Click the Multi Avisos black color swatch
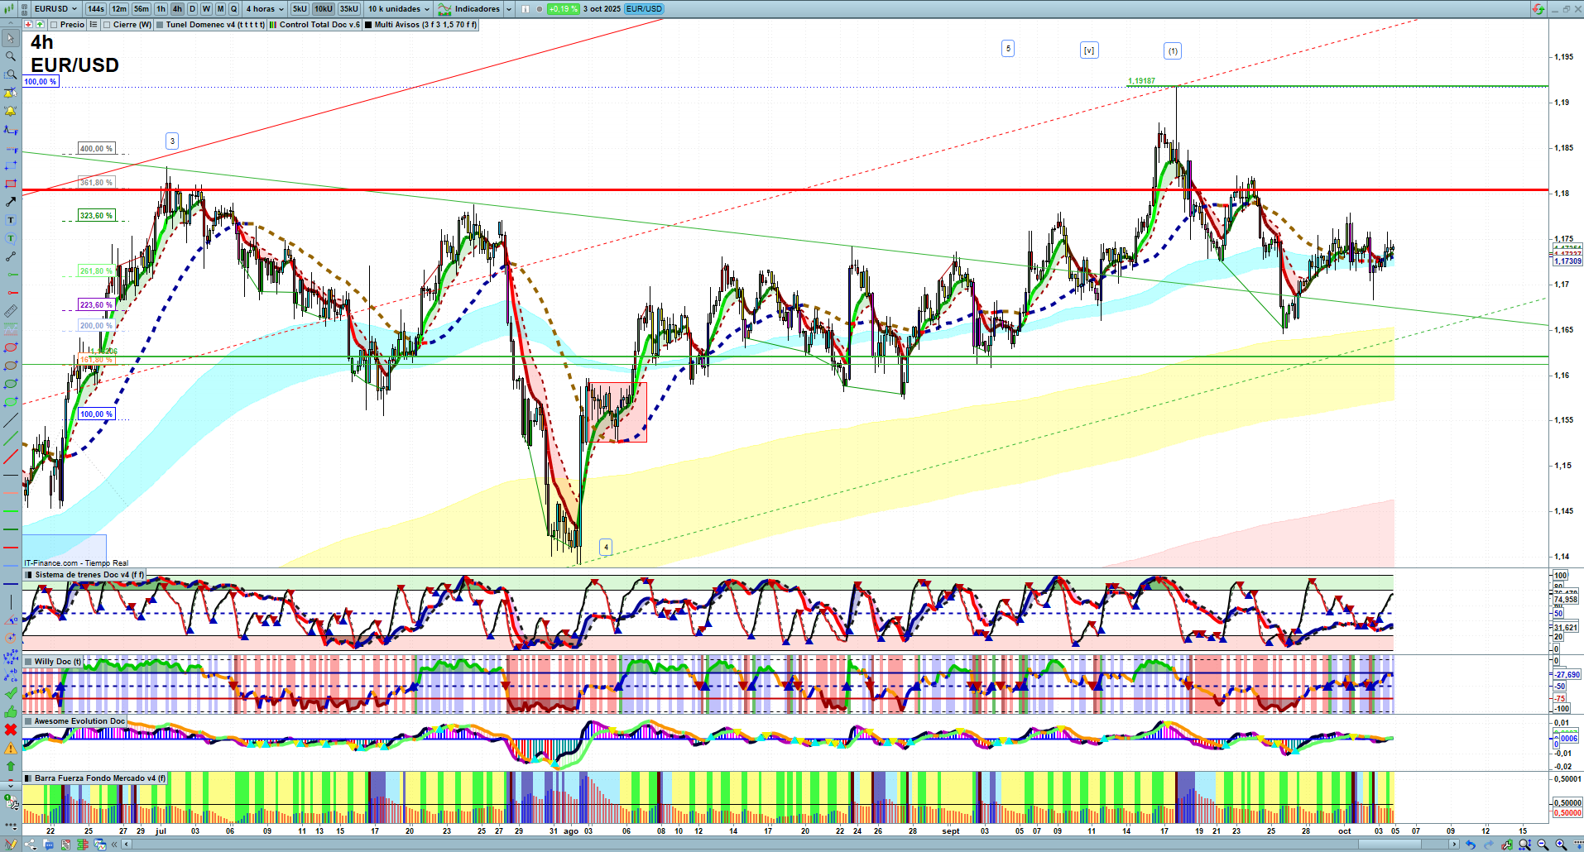This screenshot has height=852, width=1584. pyautogui.click(x=368, y=25)
